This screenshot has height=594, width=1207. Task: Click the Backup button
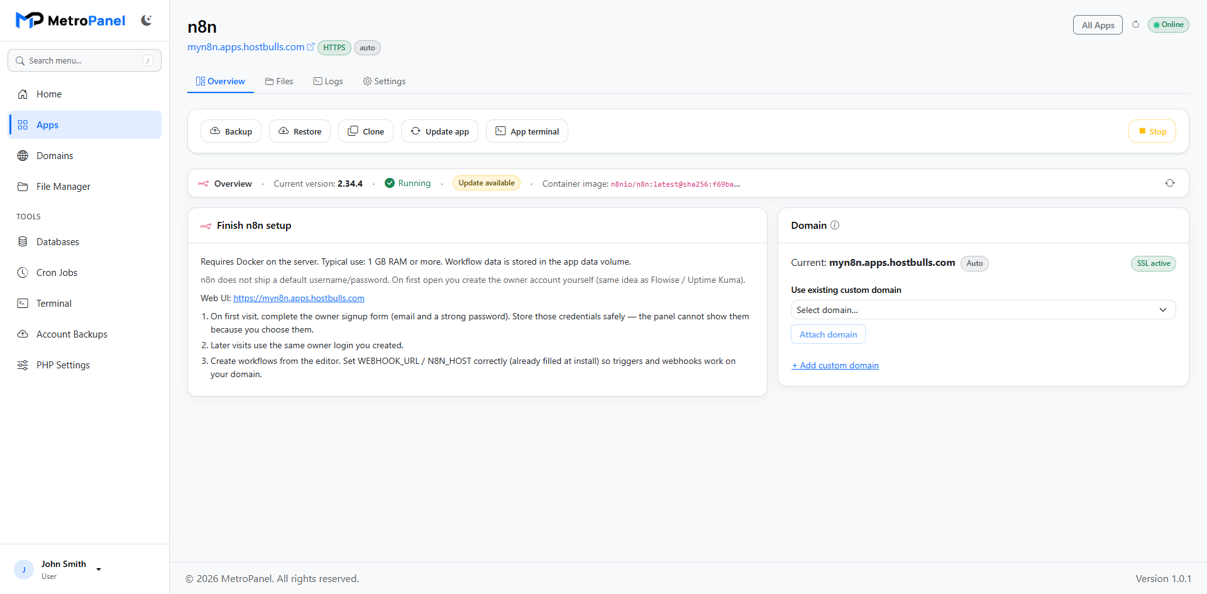tap(231, 131)
